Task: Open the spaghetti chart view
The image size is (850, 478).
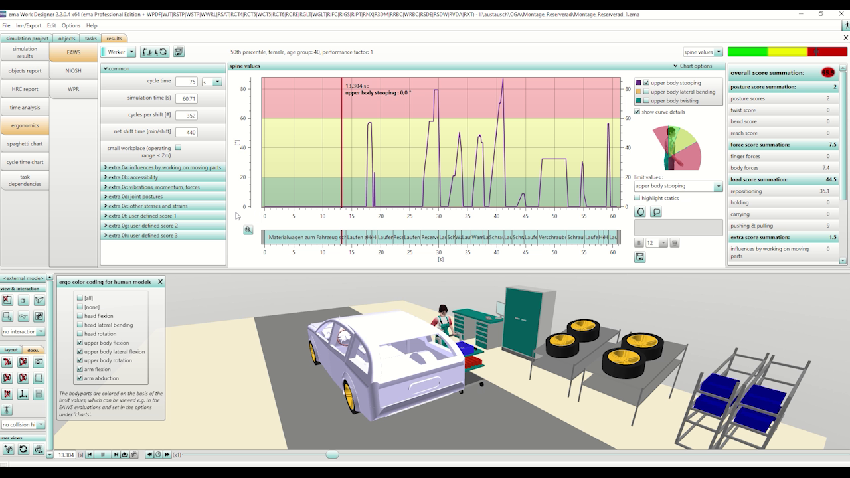Action: [x=25, y=144]
